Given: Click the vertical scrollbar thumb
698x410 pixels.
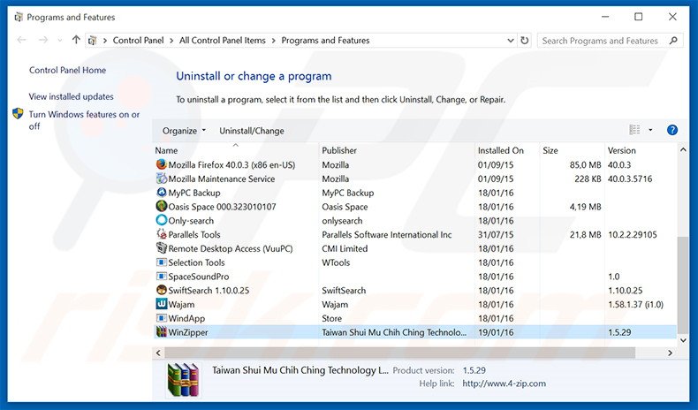Looking at the screenshot, I should click(683, 285).
